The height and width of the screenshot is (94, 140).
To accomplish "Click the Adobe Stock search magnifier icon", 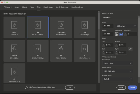I will (26, 88).
